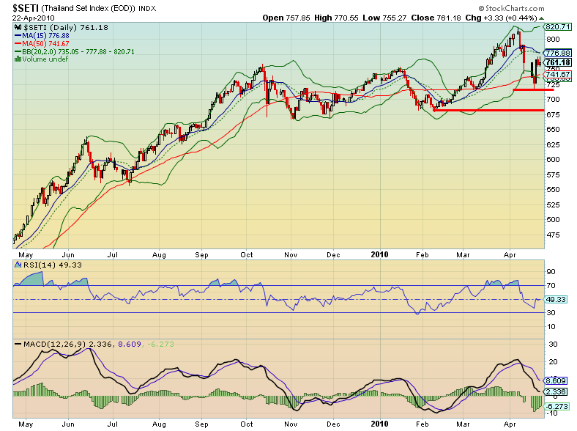Click the 500 price axis label
The image size is (577, 431).
coord(553,220)
